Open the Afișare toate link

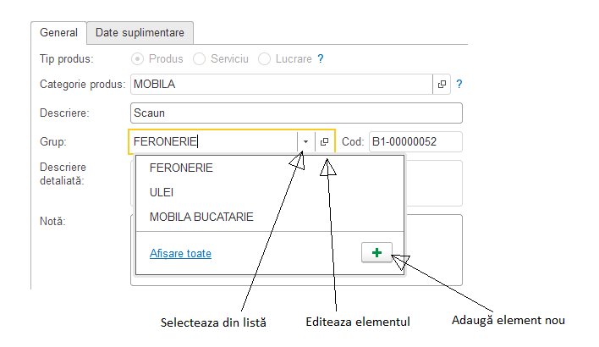[180, 253]
